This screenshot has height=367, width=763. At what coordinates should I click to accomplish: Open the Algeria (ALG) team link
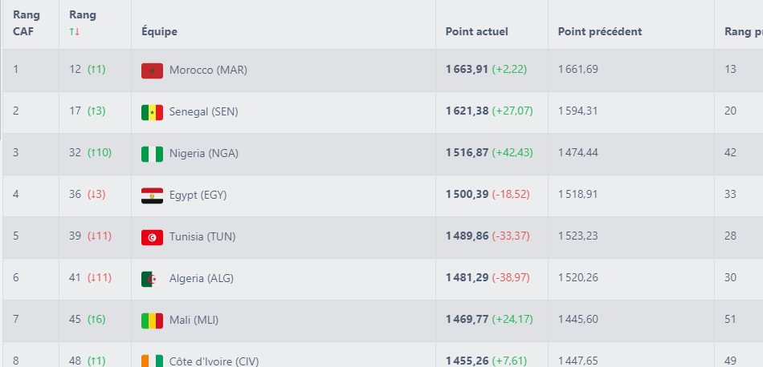201,279
